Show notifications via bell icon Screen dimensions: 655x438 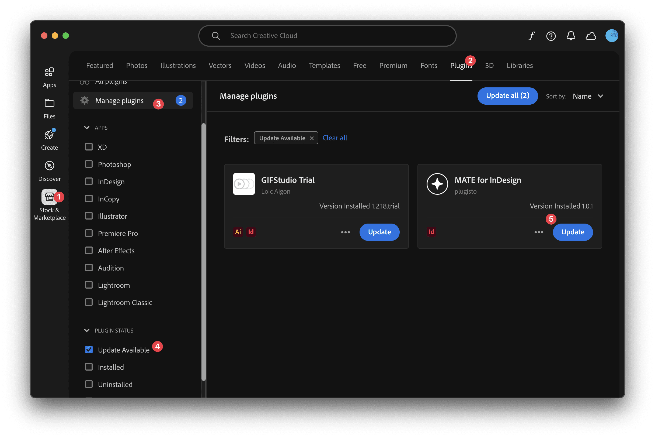point(571,36)
